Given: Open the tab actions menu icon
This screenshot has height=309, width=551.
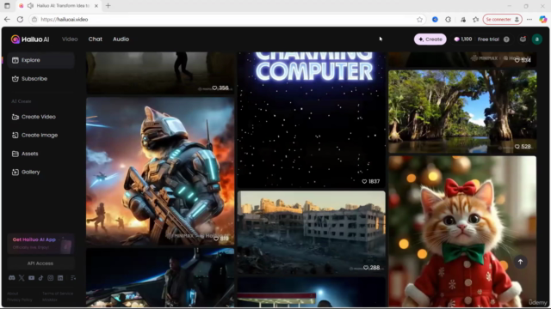Looking at the screenshot, I should [7, 6].
